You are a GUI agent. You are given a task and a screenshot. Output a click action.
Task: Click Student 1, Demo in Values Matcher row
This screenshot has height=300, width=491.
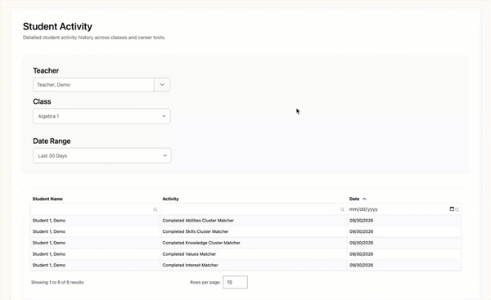click(49, 254)
